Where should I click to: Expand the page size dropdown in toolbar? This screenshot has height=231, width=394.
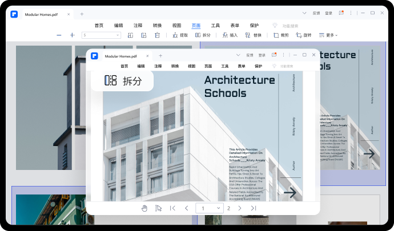point(101,35)
